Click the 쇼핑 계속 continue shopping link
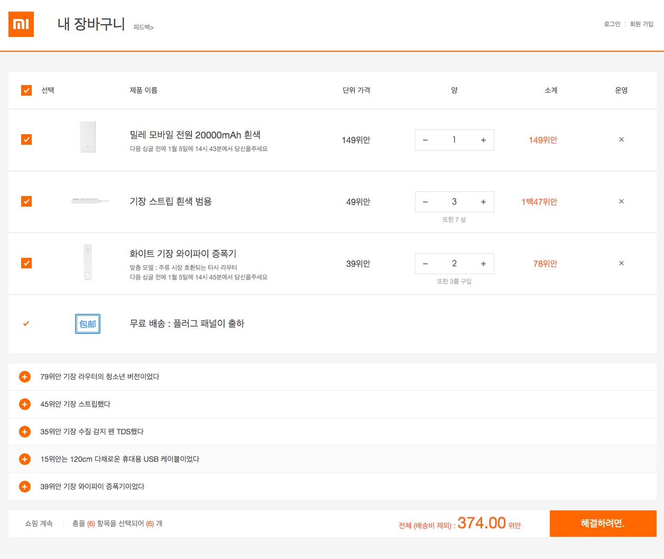Image resolution: width=664 pixels, height=559 pixels. 39,524
